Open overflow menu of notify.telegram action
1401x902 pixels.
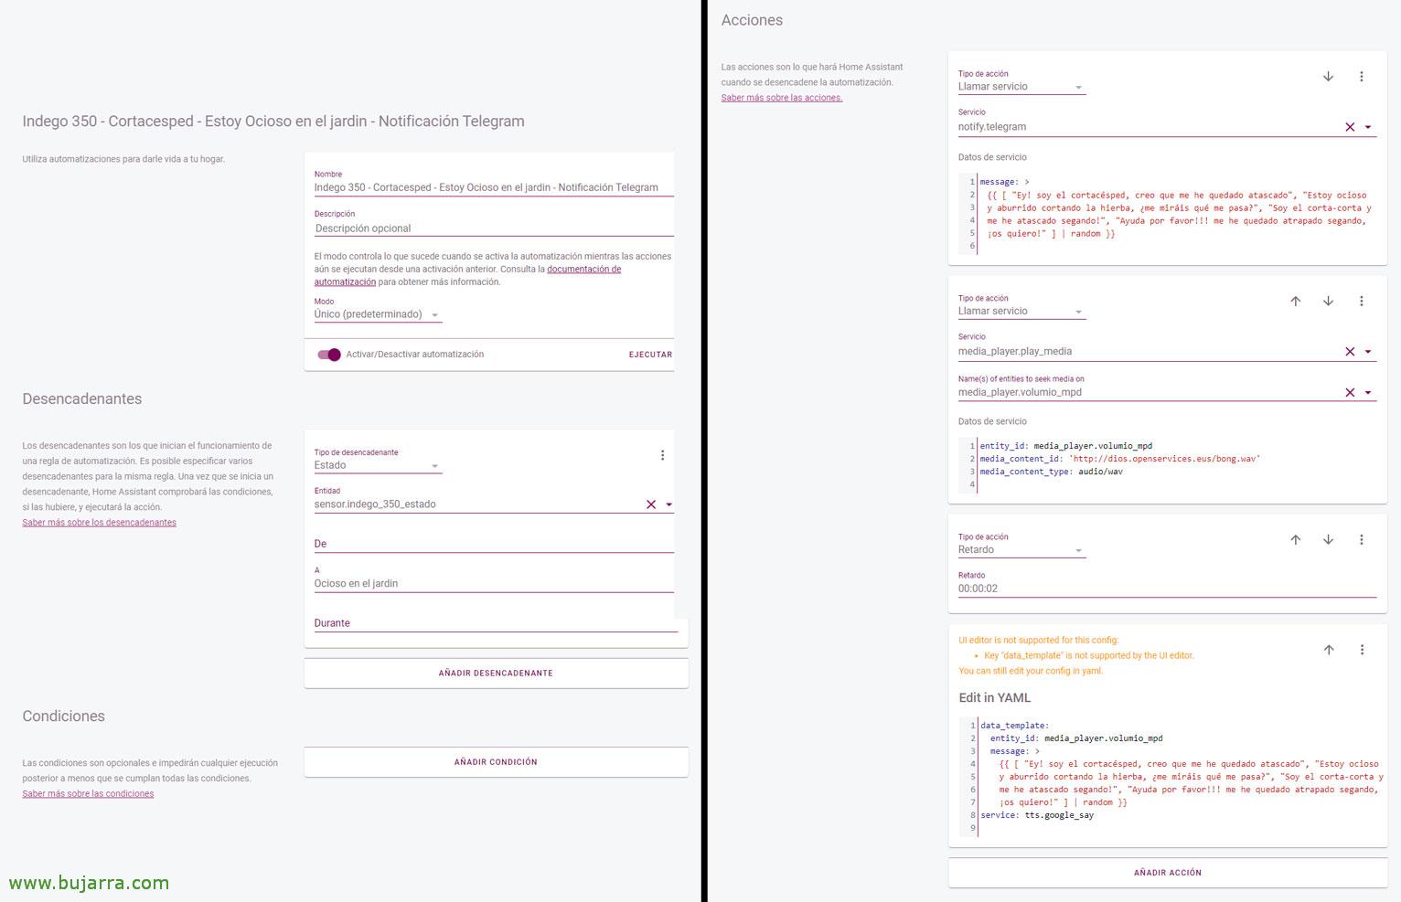pos(1361,77)
